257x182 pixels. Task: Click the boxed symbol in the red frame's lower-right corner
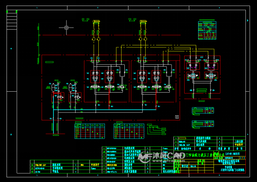tap(177, 117)
